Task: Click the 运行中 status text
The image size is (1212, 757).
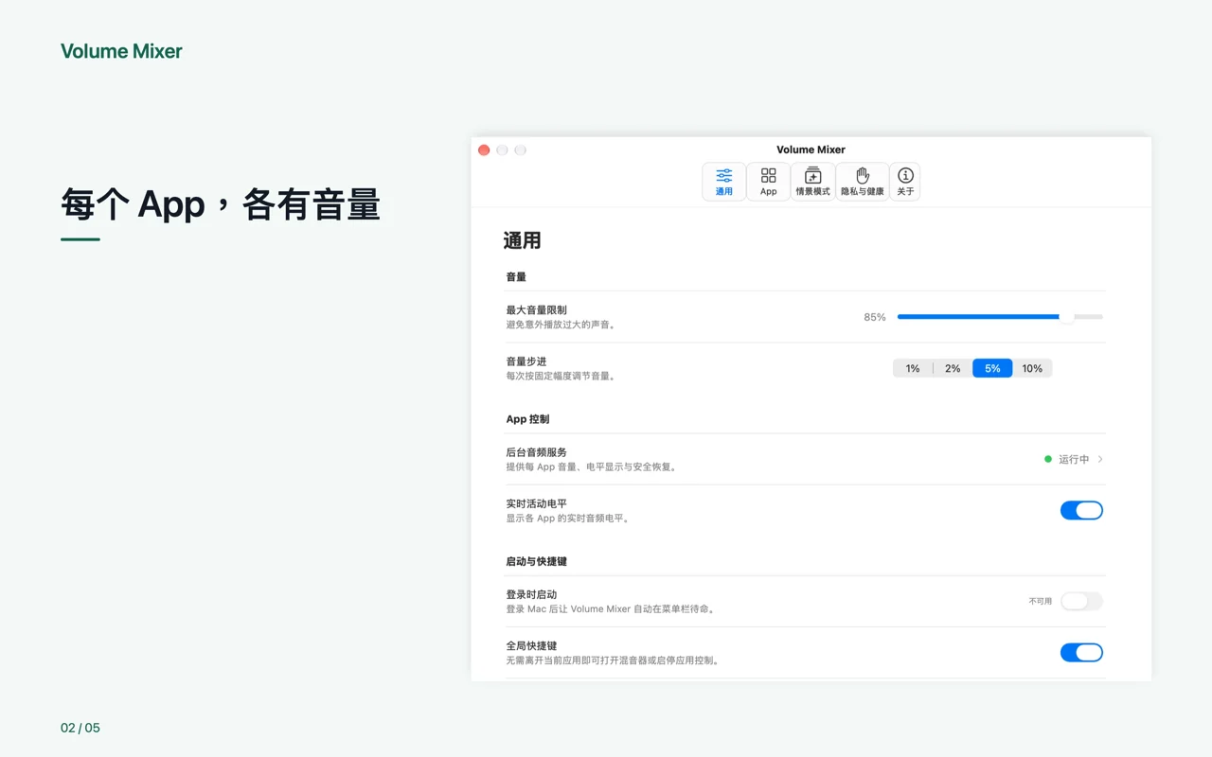Action: (x=1074, y=459)
